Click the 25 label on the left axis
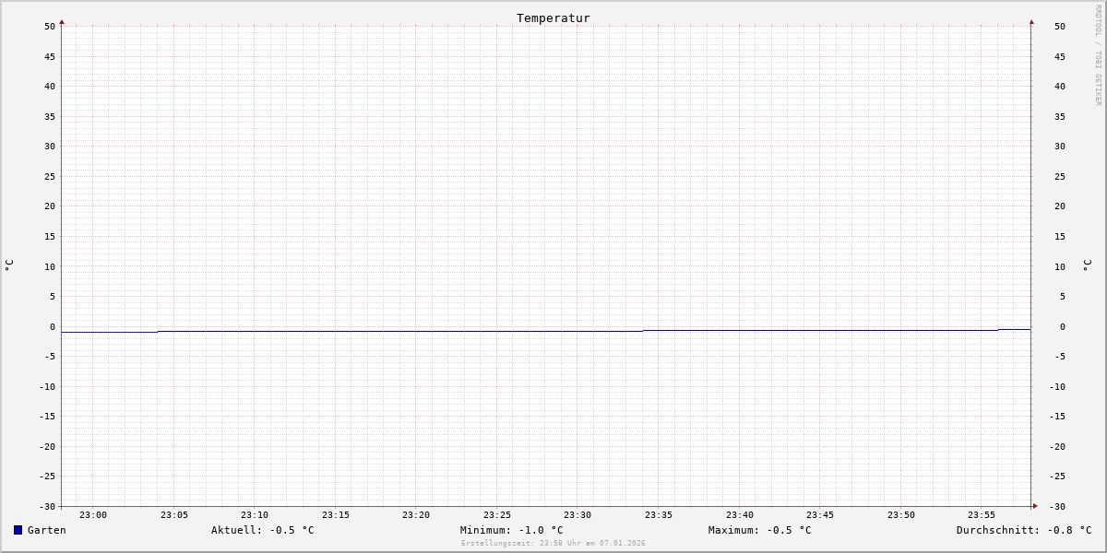 50,177
